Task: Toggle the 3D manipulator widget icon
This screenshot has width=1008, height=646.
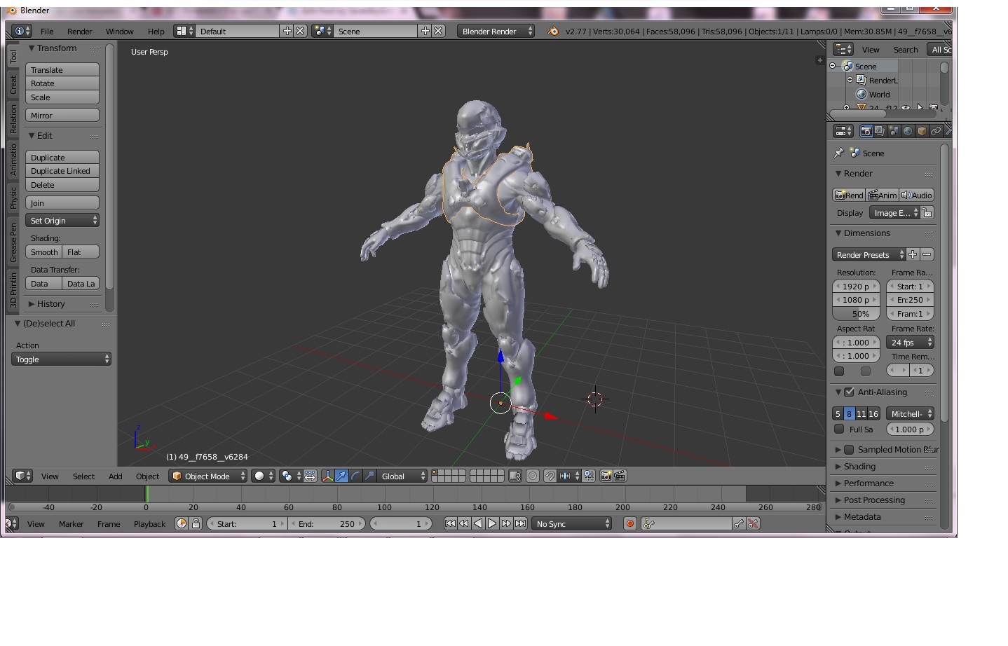Action: coord(327,476)
